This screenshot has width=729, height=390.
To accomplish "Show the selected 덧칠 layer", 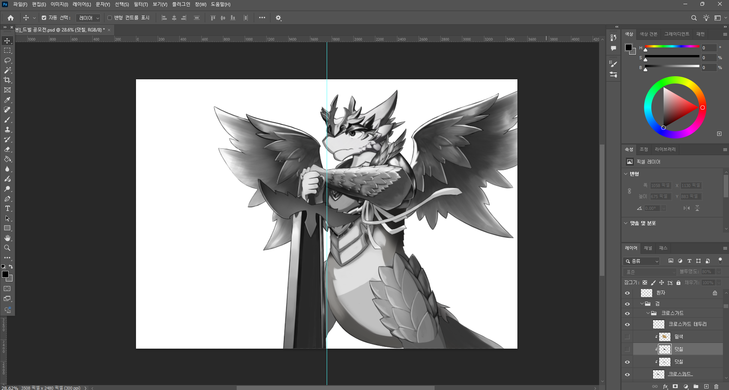I will (627, 349).
